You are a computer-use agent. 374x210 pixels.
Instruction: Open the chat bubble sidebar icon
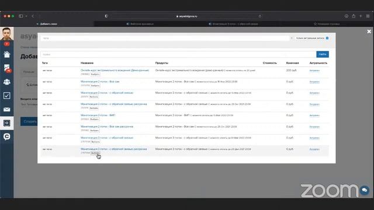click(x=6, y=136)
